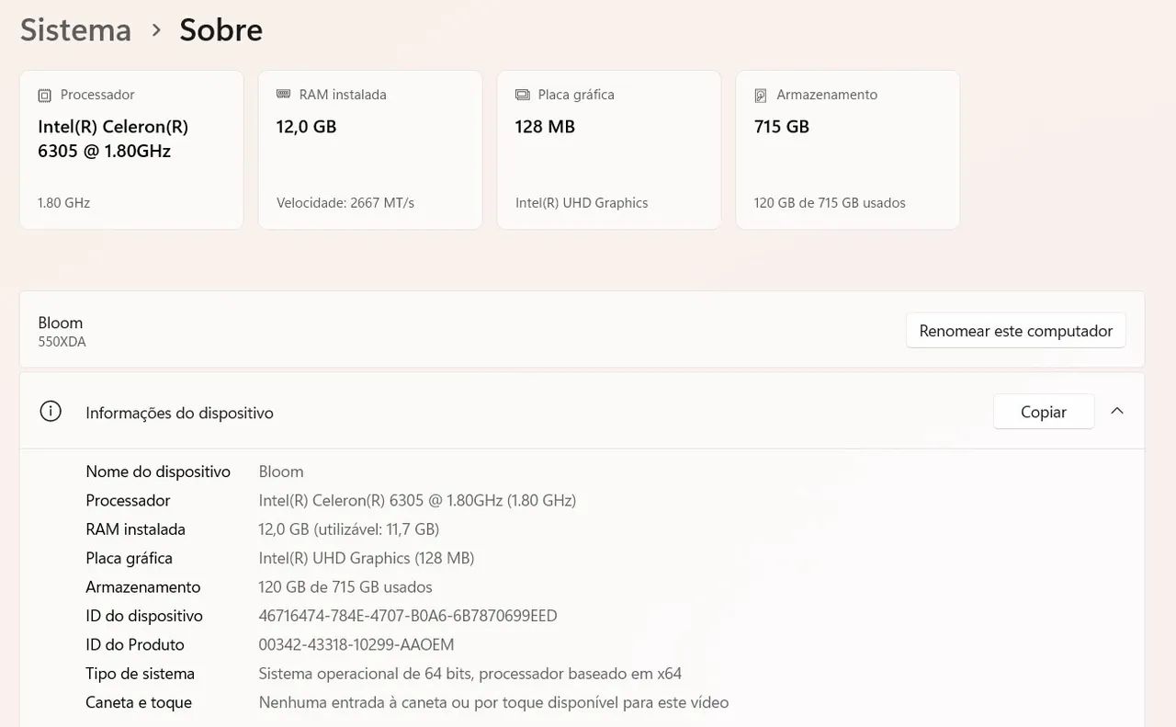Viewport: 1176px width, 727px height.
Task: Click the Armazenamento drive icon in the card
Action: click(761, 96)
